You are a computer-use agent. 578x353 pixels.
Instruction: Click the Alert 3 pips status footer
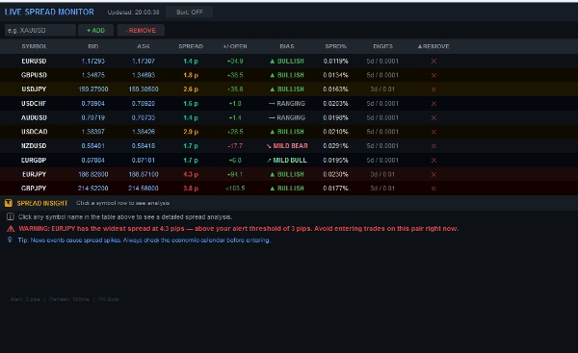click(x=25, y=299)
